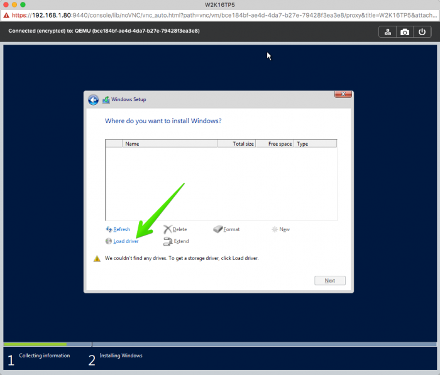The width and height of the screenshot is (440, 375).
Task: Click the yellow macOS minimize button
Action: 14,4
